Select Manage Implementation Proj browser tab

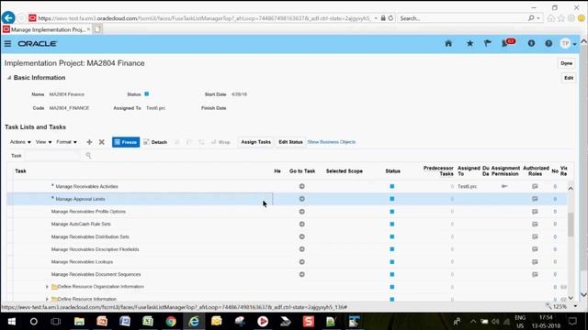pyautogui.click(x=47, y=29)
